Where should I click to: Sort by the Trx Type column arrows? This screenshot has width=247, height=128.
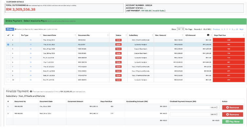click(40, 35)
